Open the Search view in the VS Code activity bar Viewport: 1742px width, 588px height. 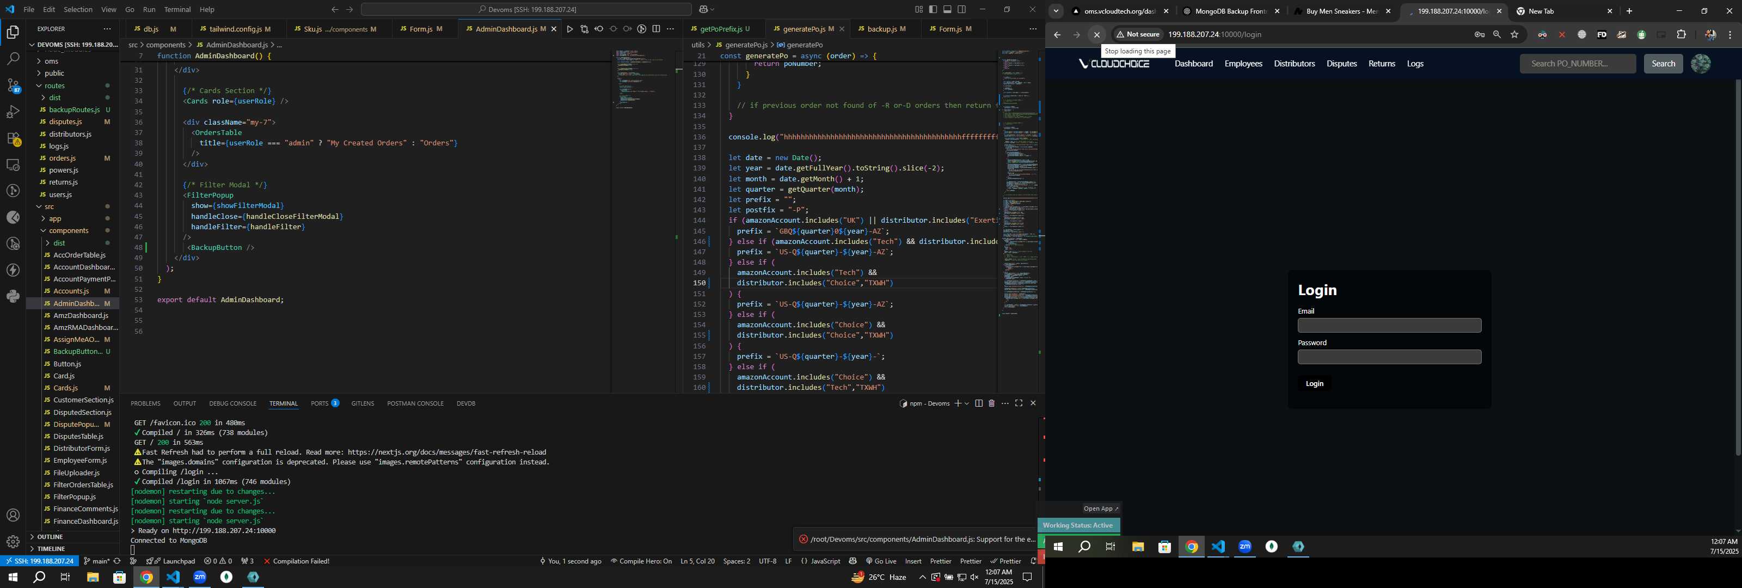click(x=13, y=59)
